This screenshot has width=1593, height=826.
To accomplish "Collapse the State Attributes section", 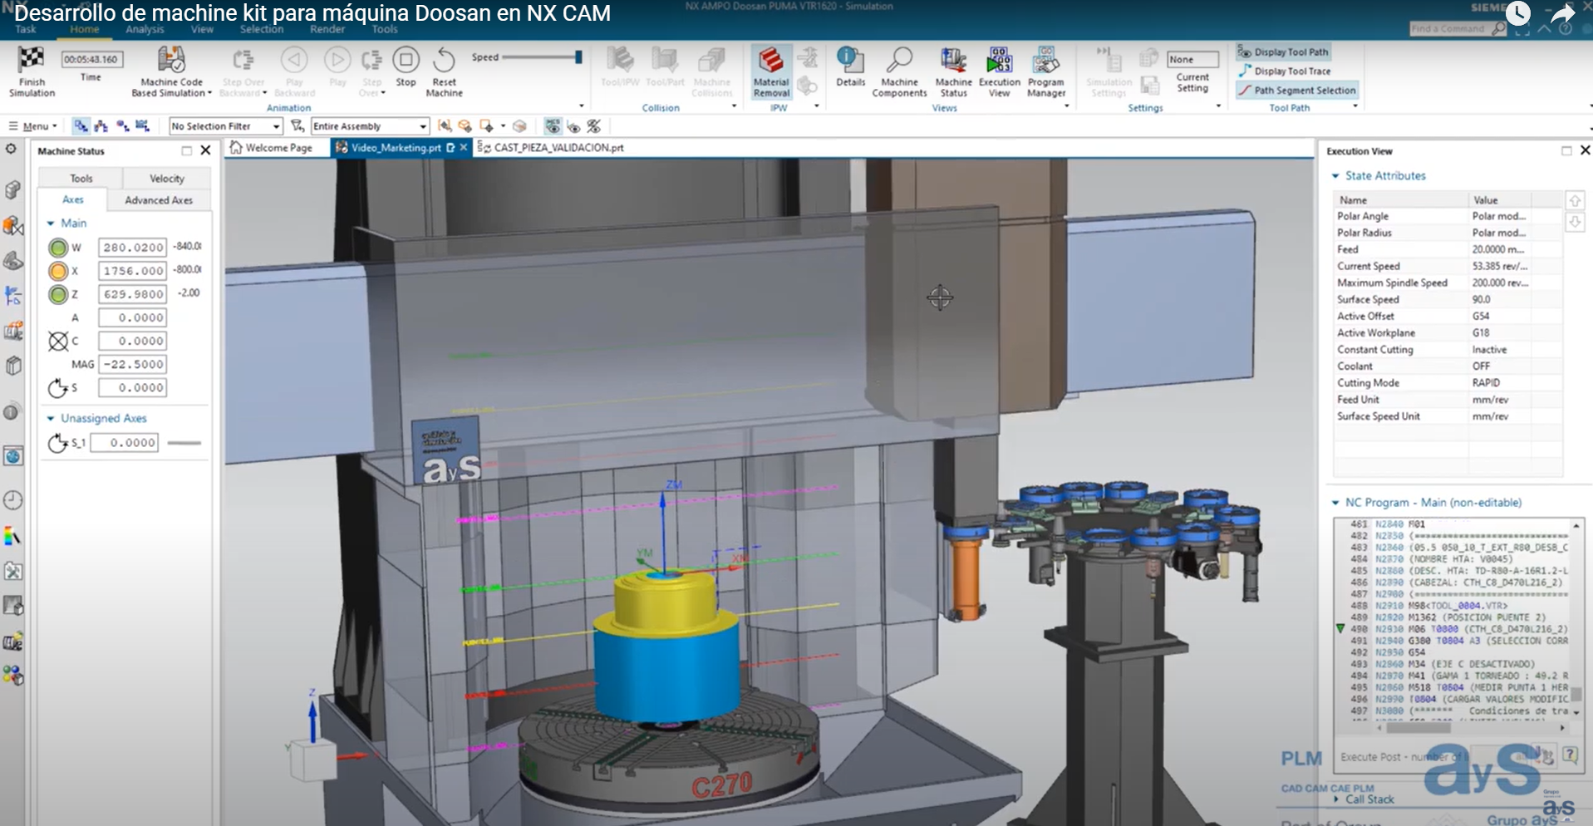I will point(1336,175).
